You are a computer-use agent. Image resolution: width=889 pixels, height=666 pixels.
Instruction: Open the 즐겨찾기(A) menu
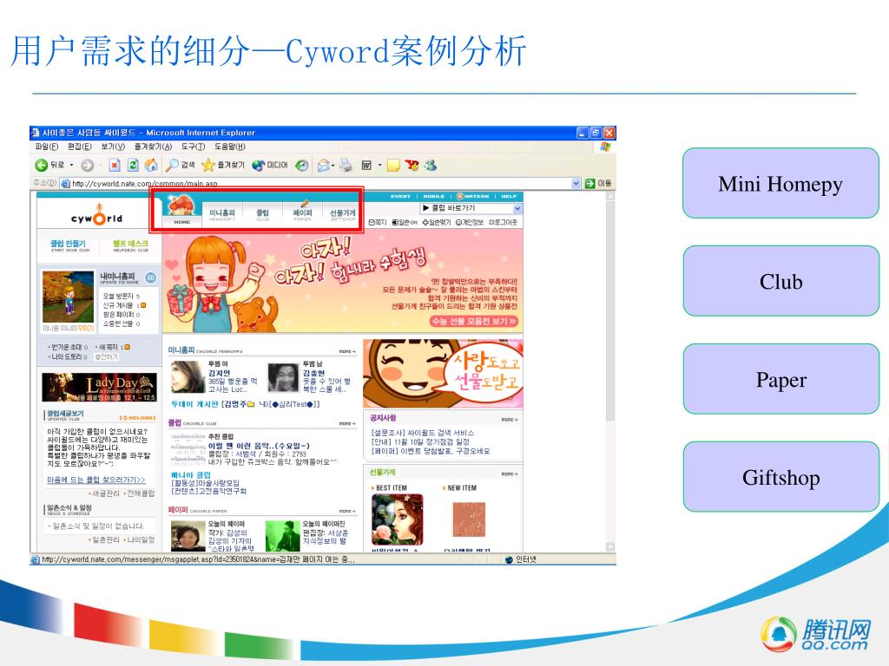point(153,147)
